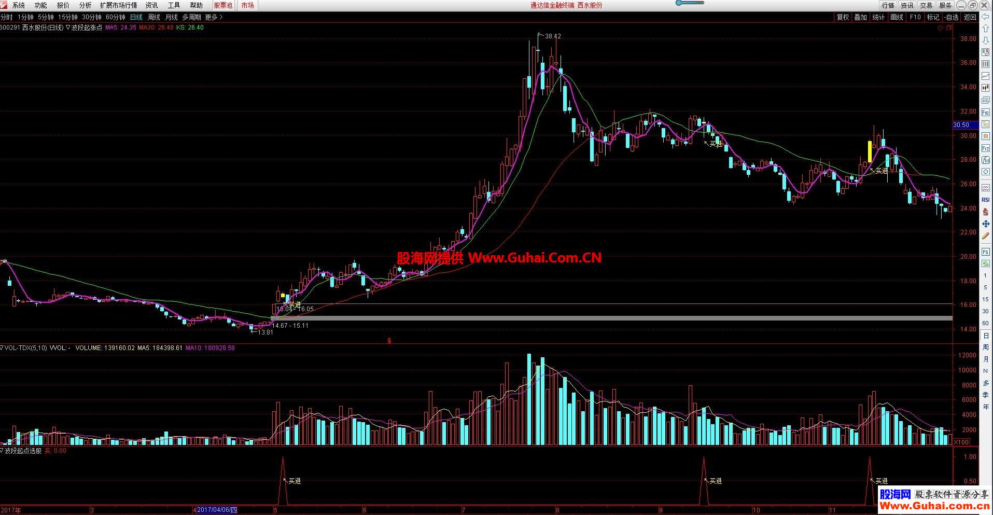
Task: Switch to 60分钟 period
Action: (x=116, y=17)
